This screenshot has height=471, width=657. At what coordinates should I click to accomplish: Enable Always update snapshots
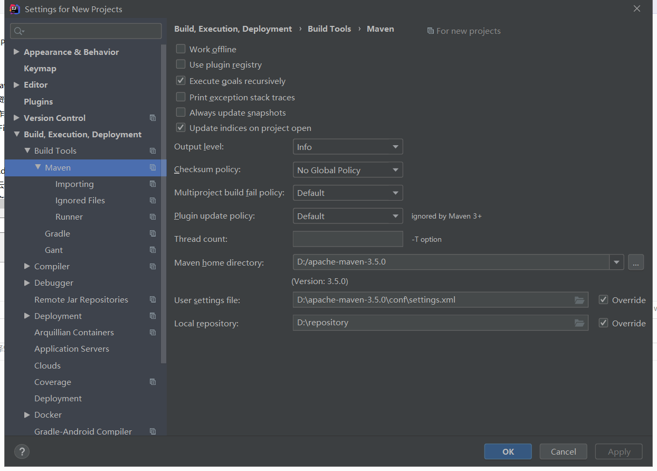point(180,112)
